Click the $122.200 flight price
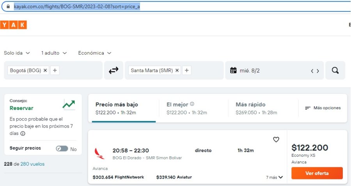The width and height of the screenshot is (351, 186). pos(310,147)
